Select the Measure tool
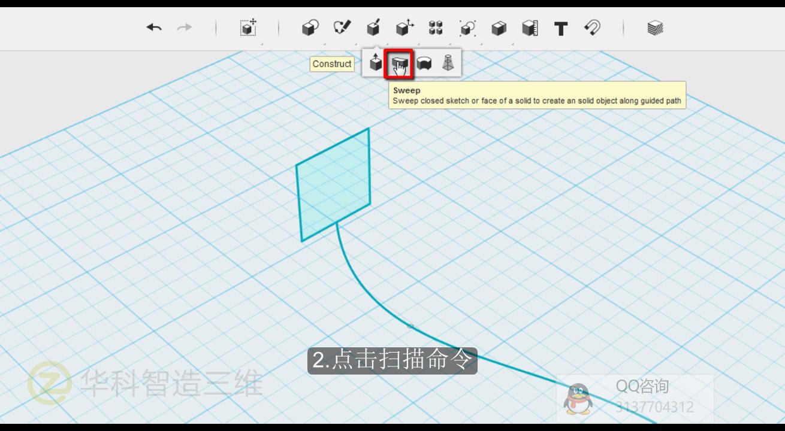The width and height of the screenshot is (785, 431). 530,28
